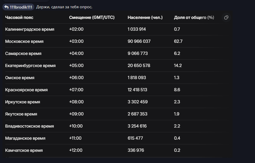Click the Yakutsk population value 2 687 353

coord(138,114)
